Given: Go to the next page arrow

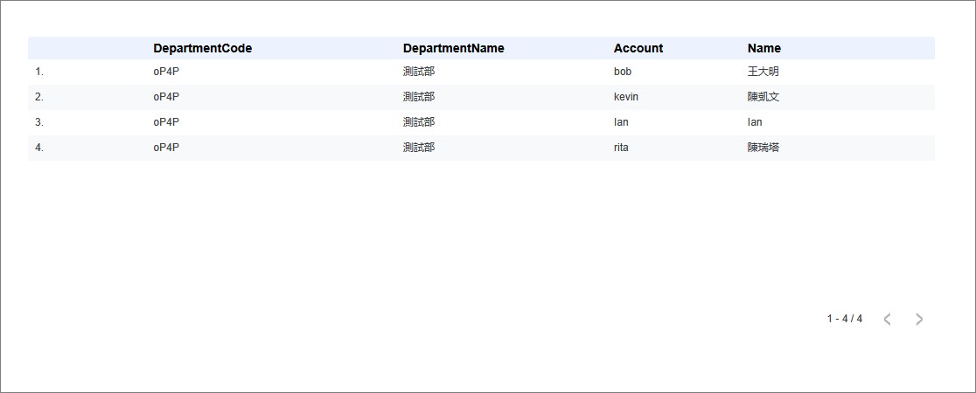Looking at the screenshot, I should click(x=918, y=319).
